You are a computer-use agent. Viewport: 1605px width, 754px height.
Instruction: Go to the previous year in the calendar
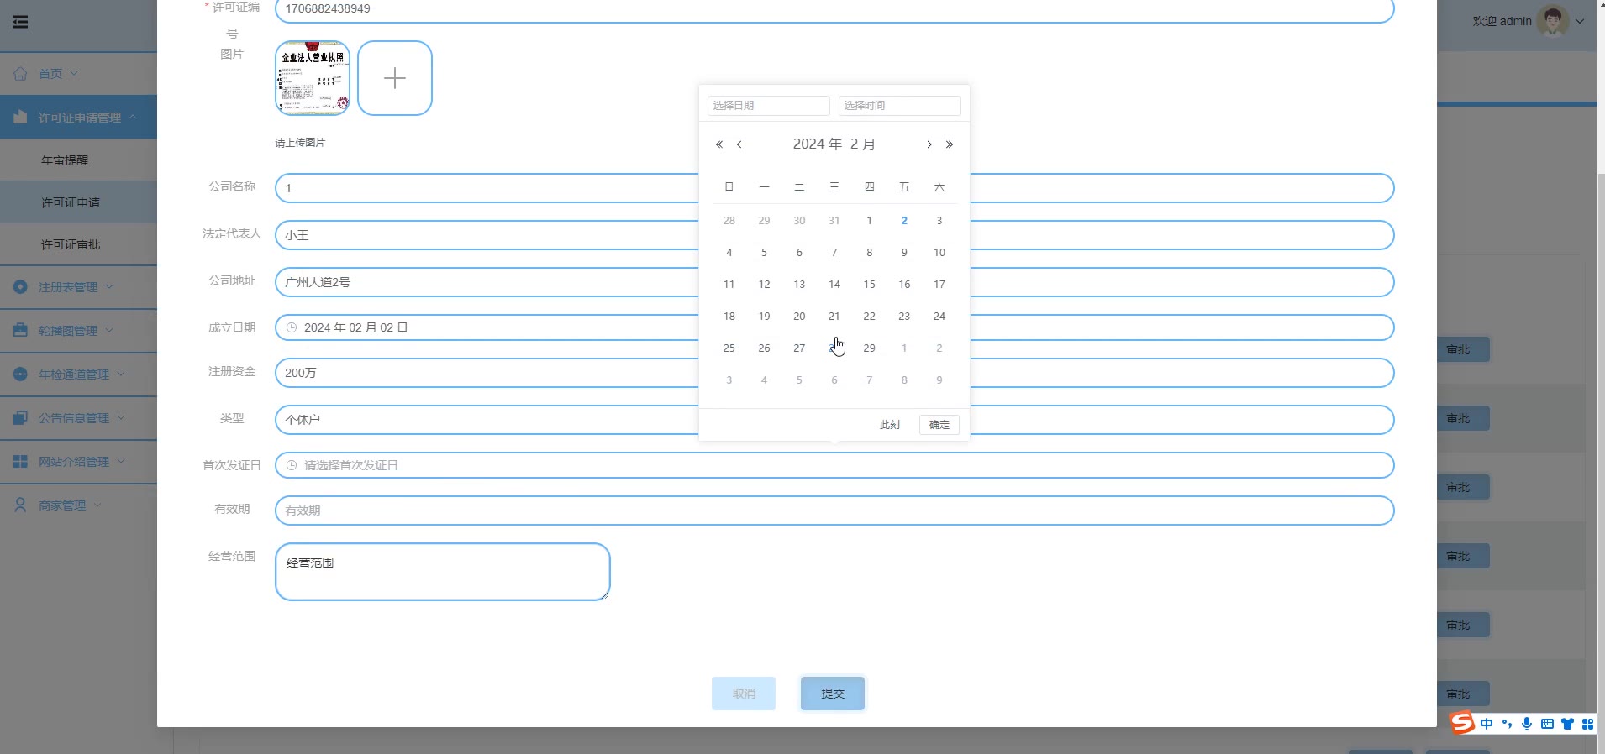pyautogui.click(x=719, y=144)
